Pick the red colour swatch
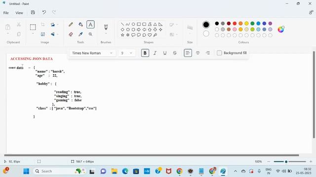Screen dimensions: 316x177 click(235, 24)
